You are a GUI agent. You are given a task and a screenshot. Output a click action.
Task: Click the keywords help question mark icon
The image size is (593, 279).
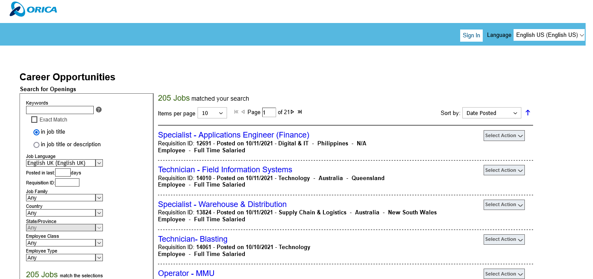[x=99, y=110]
